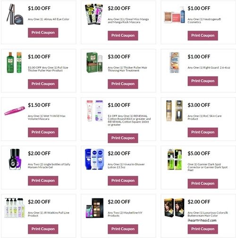Screen dimensions: 236x238
Task: Print the L'Oreal Miss Manga Mascara coupon
Action: pyautogui.click(x=123, y=35)
